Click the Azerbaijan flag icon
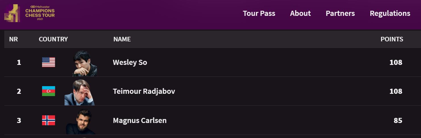421x138 pixels. click(x=49, y=91)
